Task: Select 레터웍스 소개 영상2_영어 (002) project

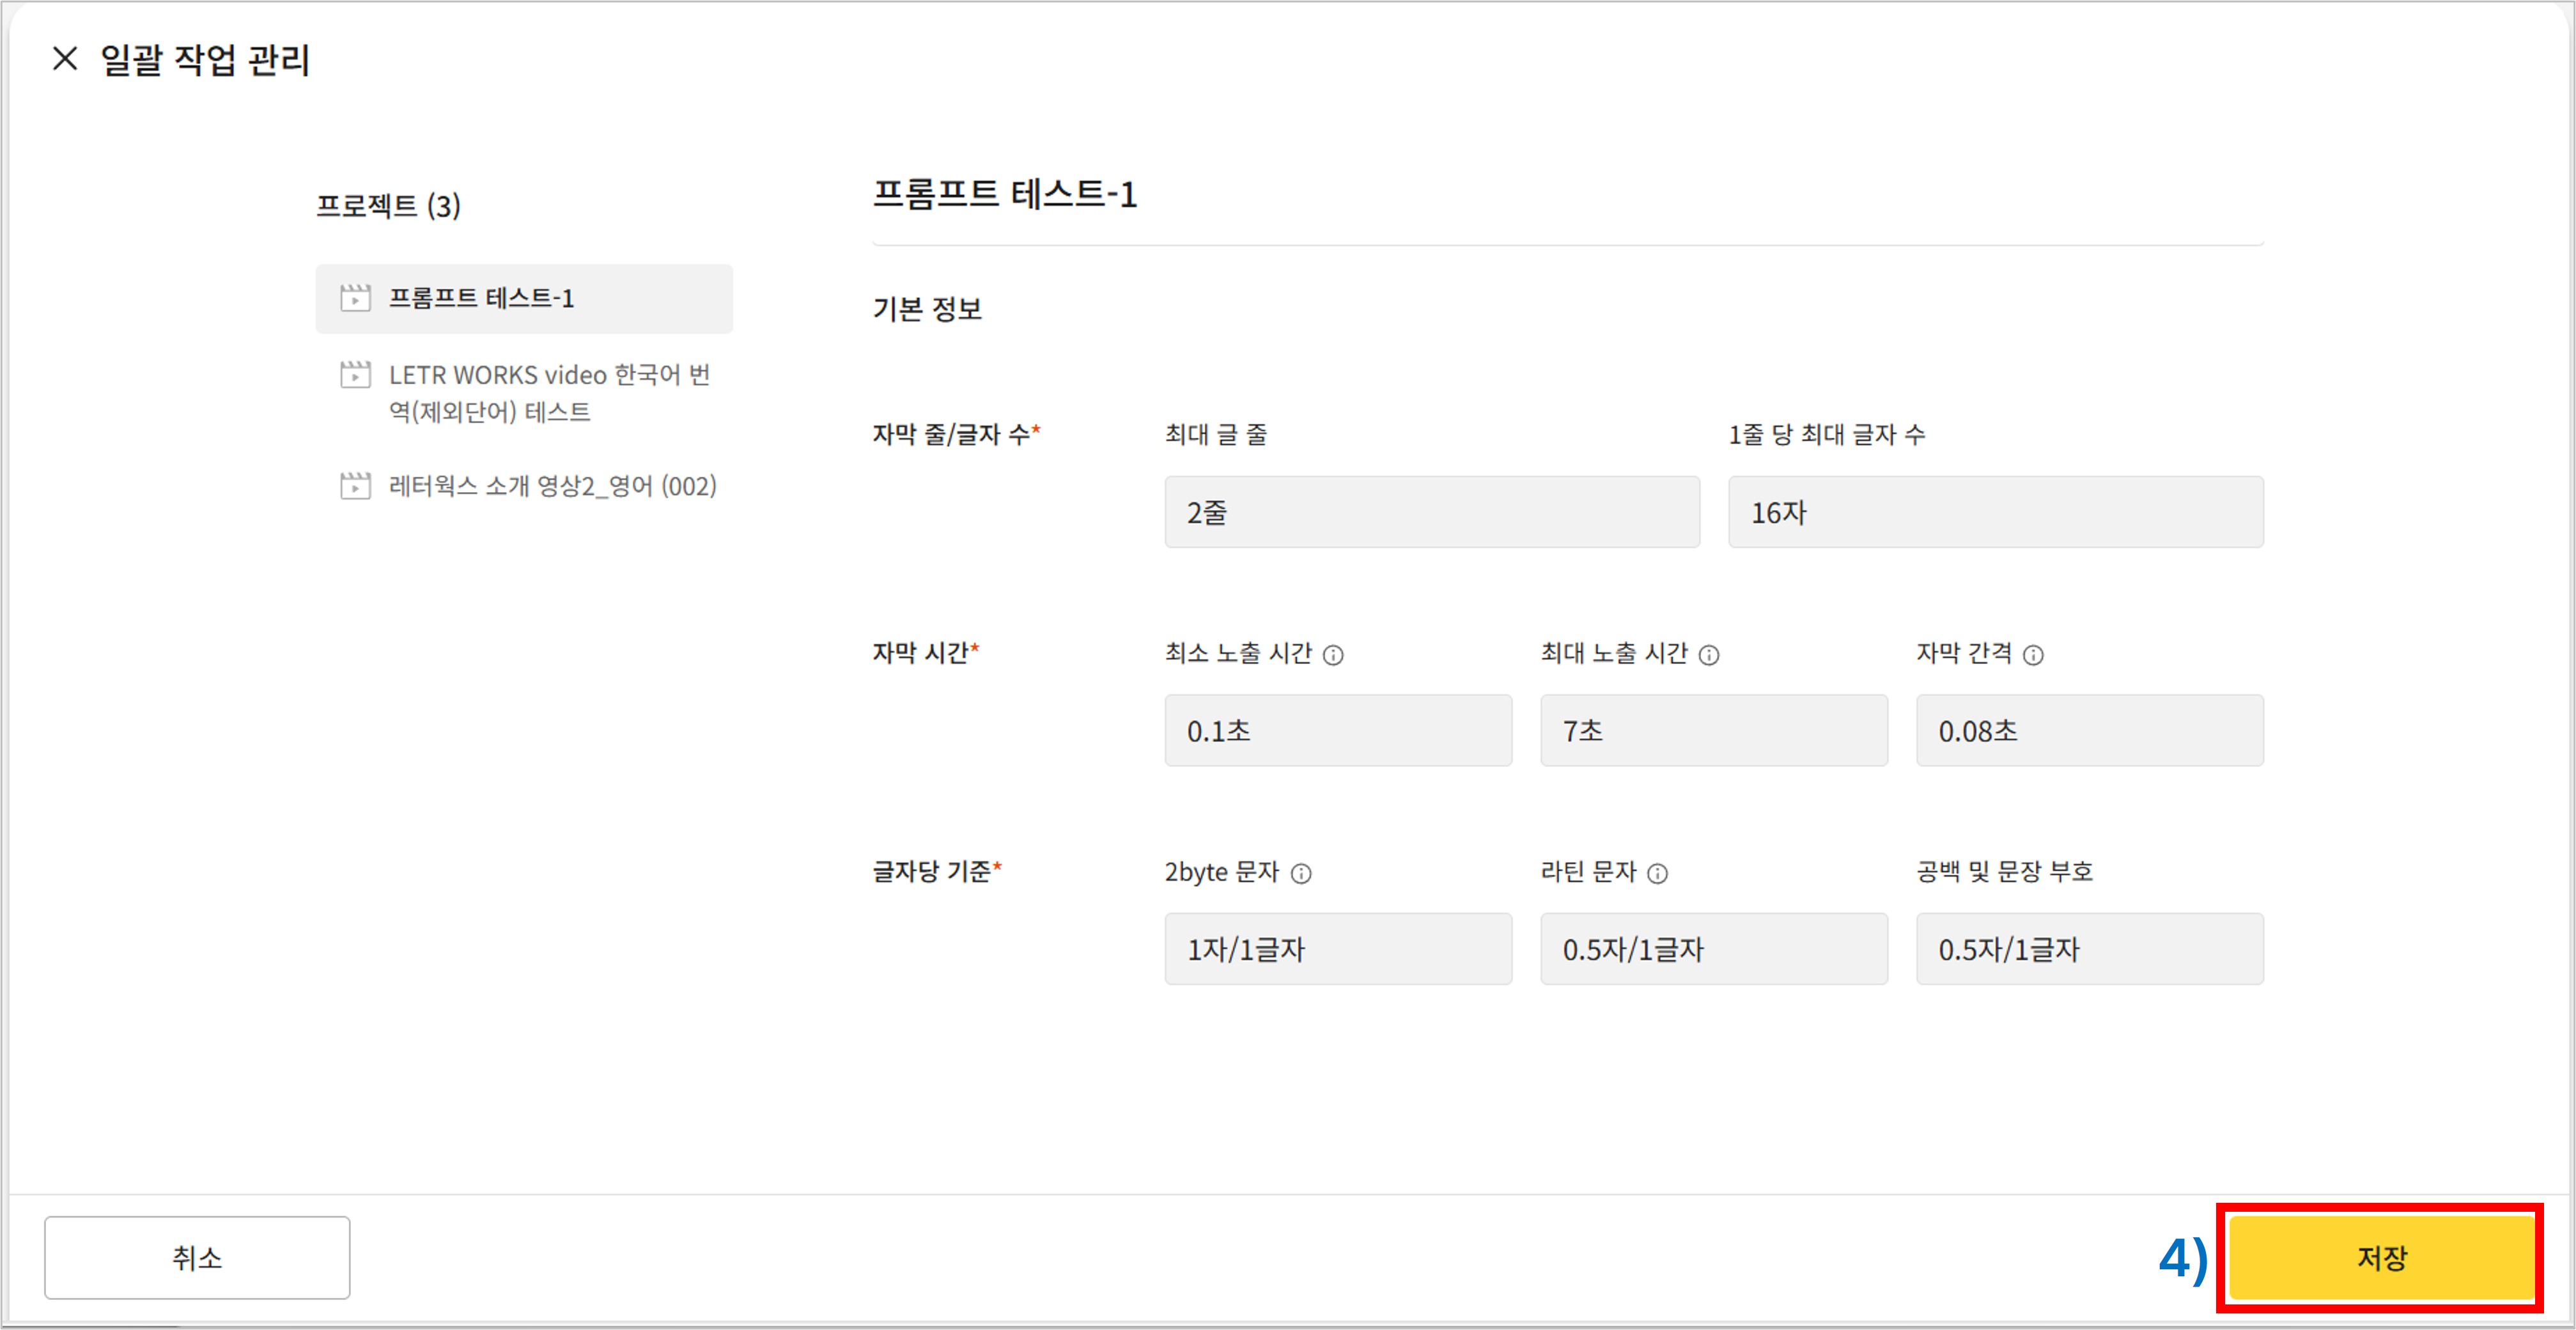Action: tap(552, 486)
